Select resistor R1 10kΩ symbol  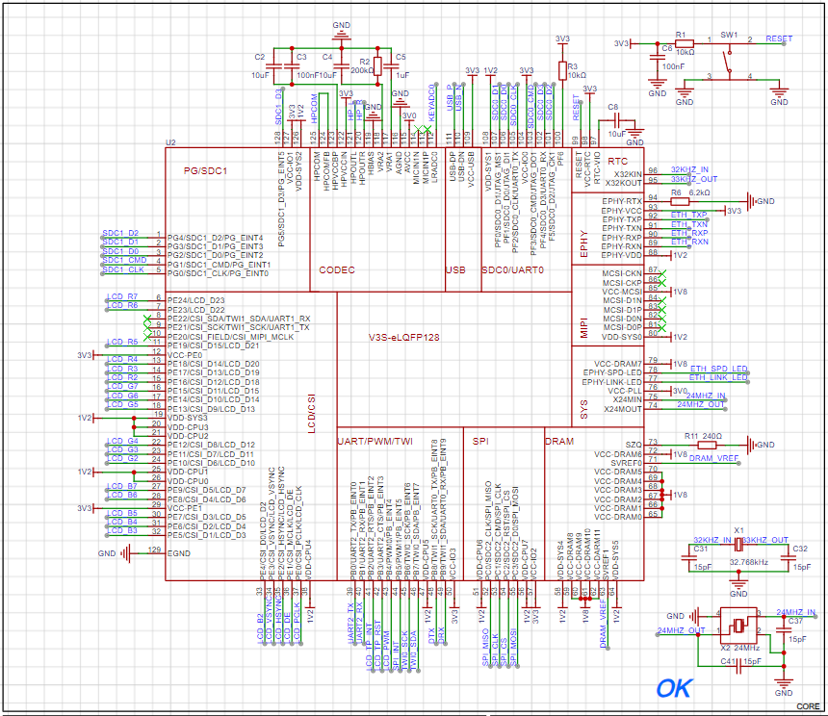[x=685, y=43]
